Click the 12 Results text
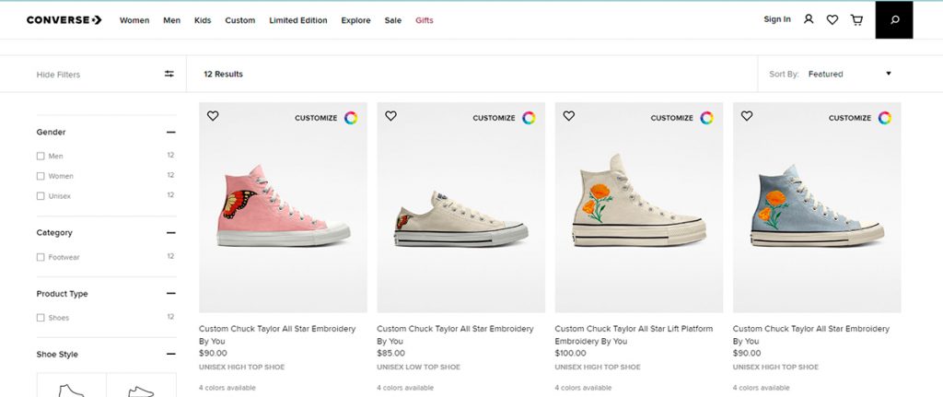 [223, 74]
